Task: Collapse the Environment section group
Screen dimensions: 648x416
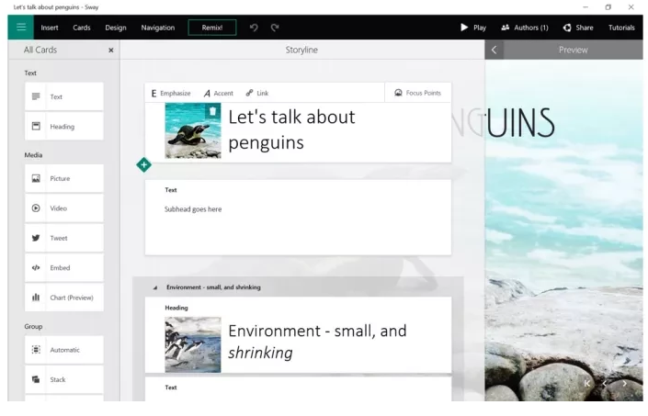Action: pyautogui.click(x=154, y=287)
